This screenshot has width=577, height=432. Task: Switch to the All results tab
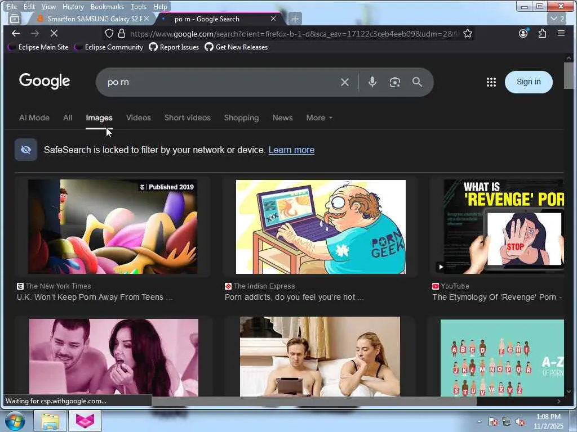pyautogui.click(x=68, y=118)
